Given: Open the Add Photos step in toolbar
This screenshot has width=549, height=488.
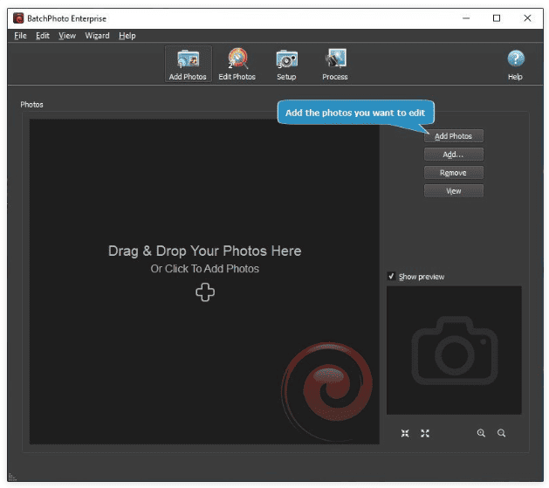Looking at the screenshot, I should coord(188,64).
